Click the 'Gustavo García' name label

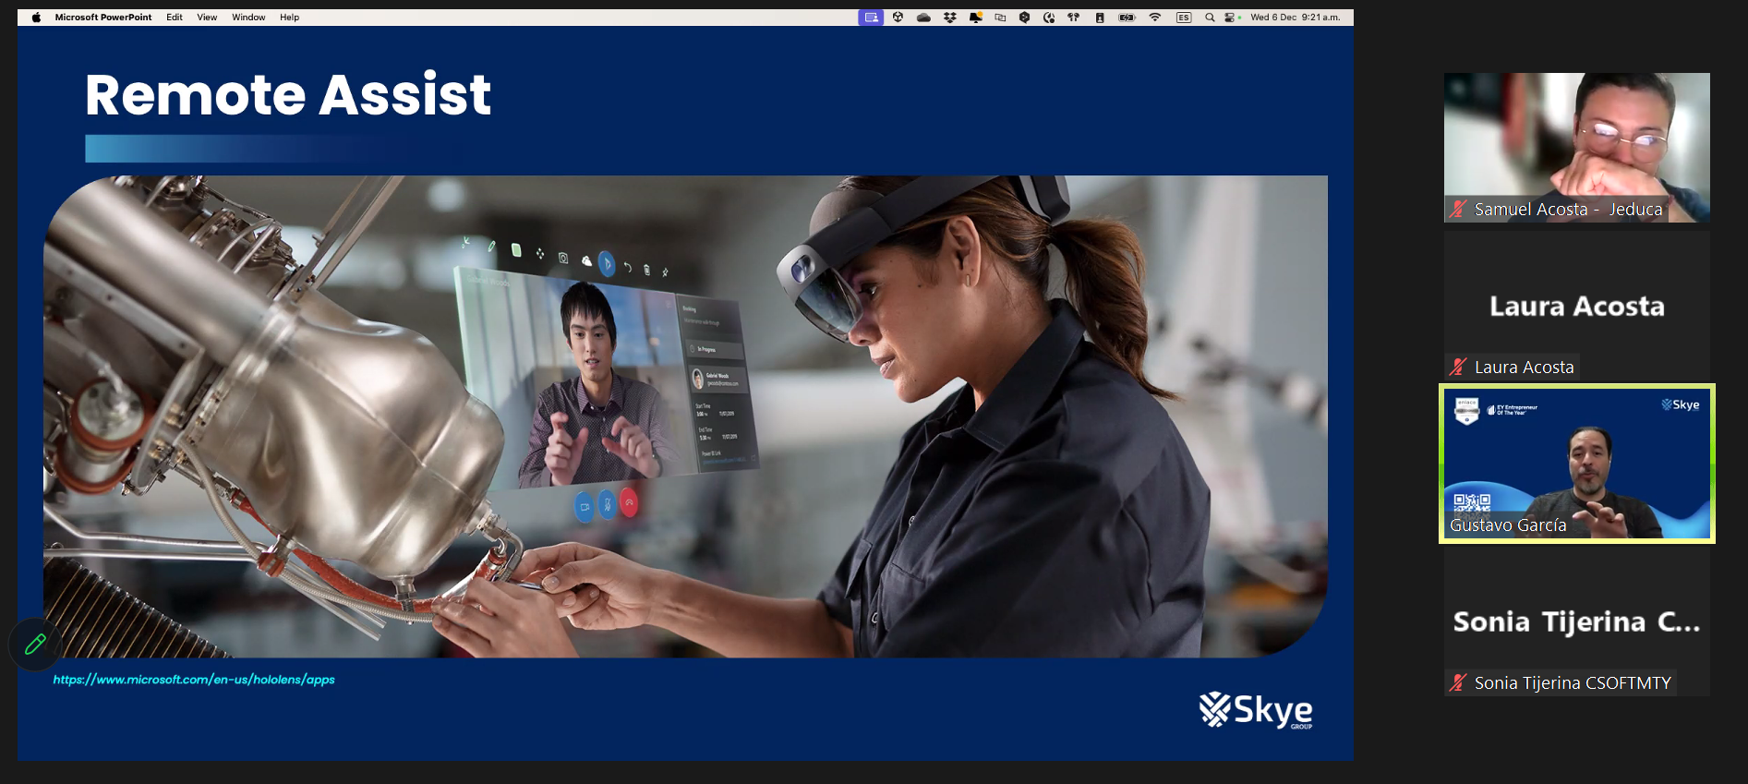tap(1508, 525)
